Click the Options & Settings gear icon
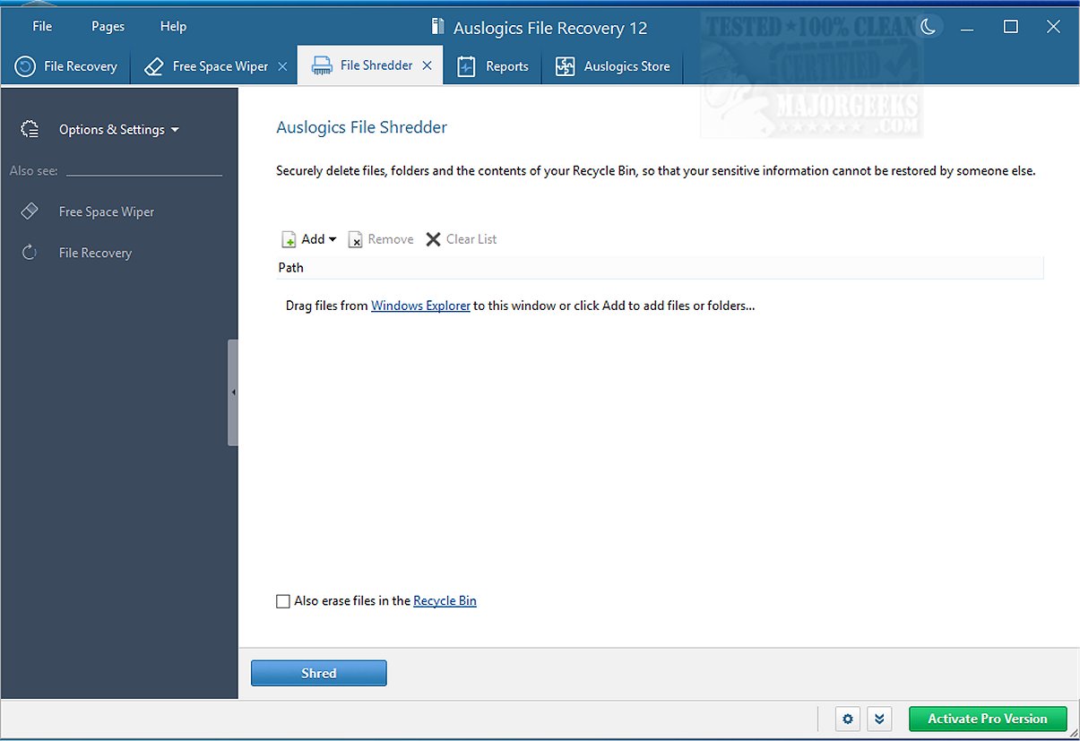Viewport: 1080px width, 741px height. (x=30, y=130)
